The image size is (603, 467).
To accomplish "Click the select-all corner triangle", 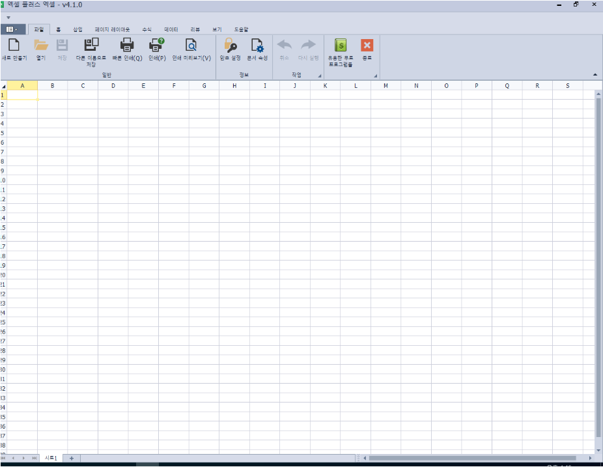I will tap(3, 86).
